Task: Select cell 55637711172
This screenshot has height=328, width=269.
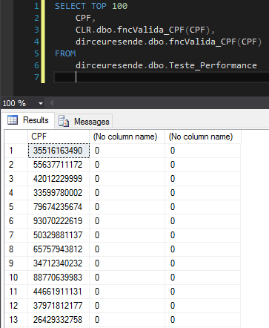Action: click(x=59, y=165)
